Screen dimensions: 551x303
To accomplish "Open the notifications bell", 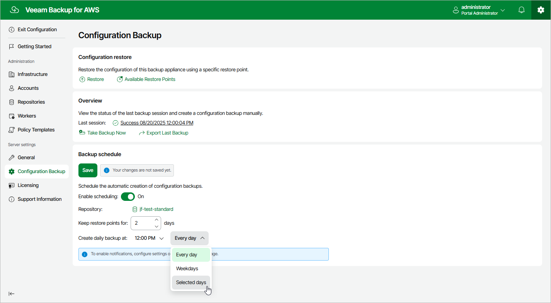I will 522,10.
